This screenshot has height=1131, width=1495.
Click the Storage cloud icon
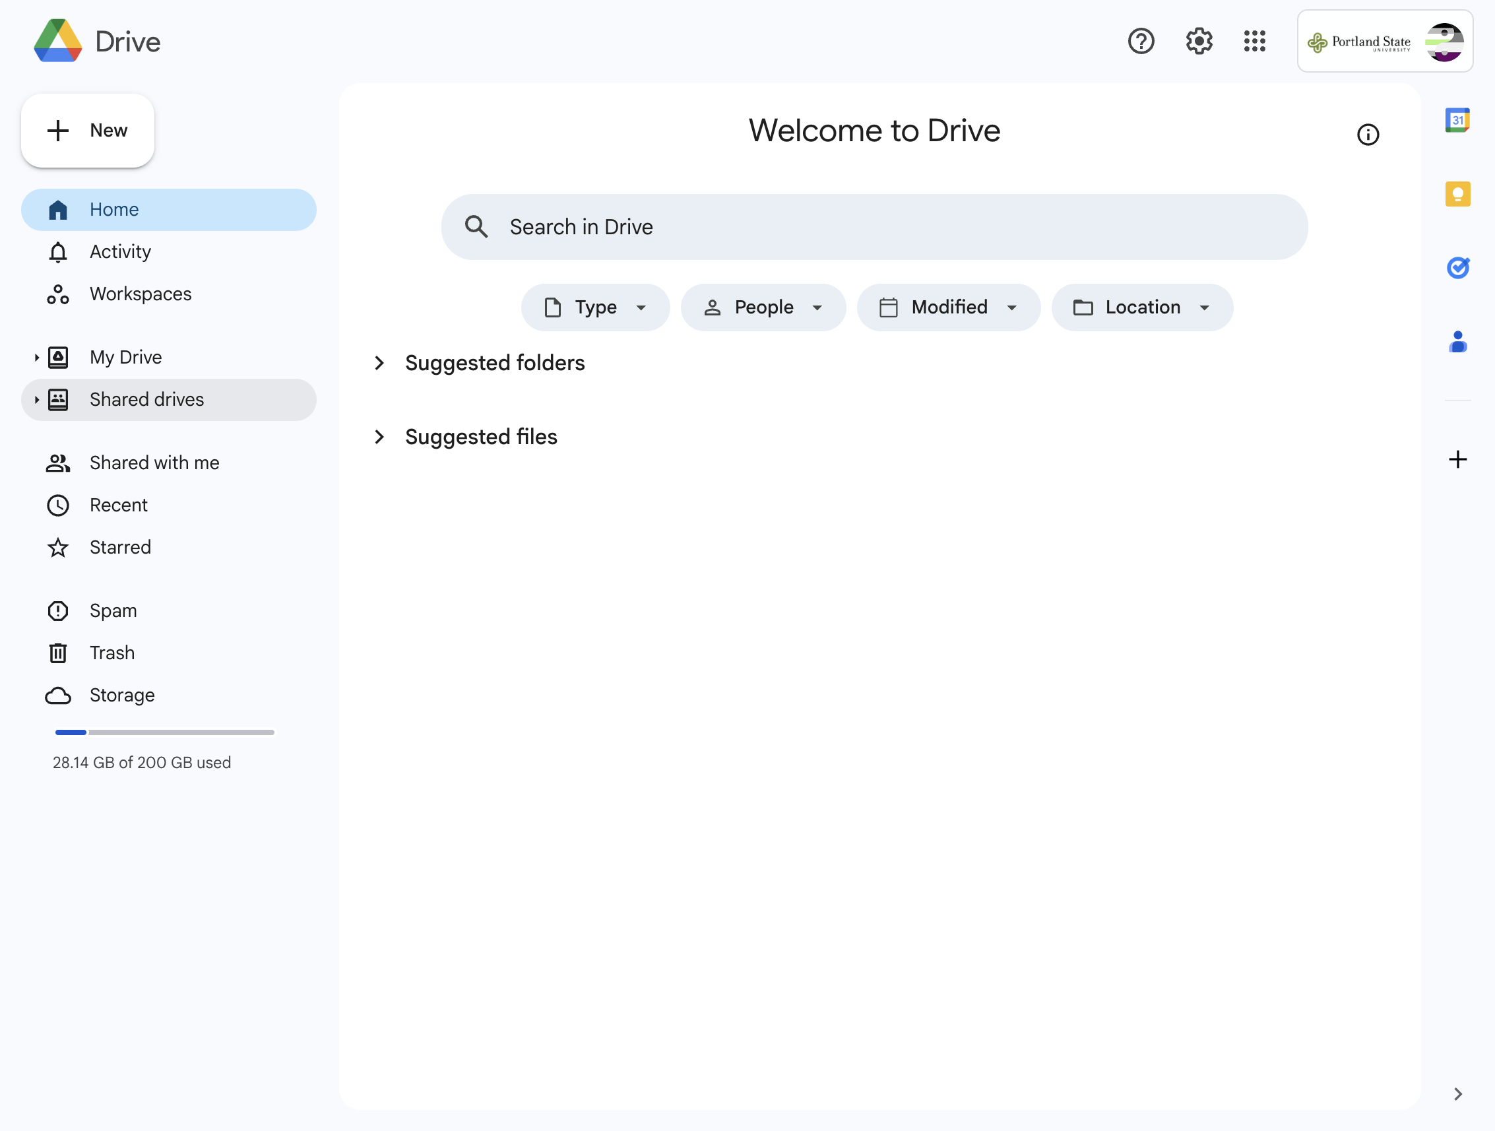pos(58,695)
